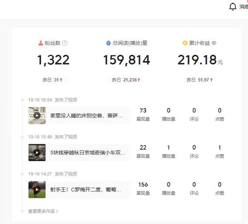Screen dimensions: 248x224
Task: Click the yellow earnings coin icon
Action: coord(185,43)
